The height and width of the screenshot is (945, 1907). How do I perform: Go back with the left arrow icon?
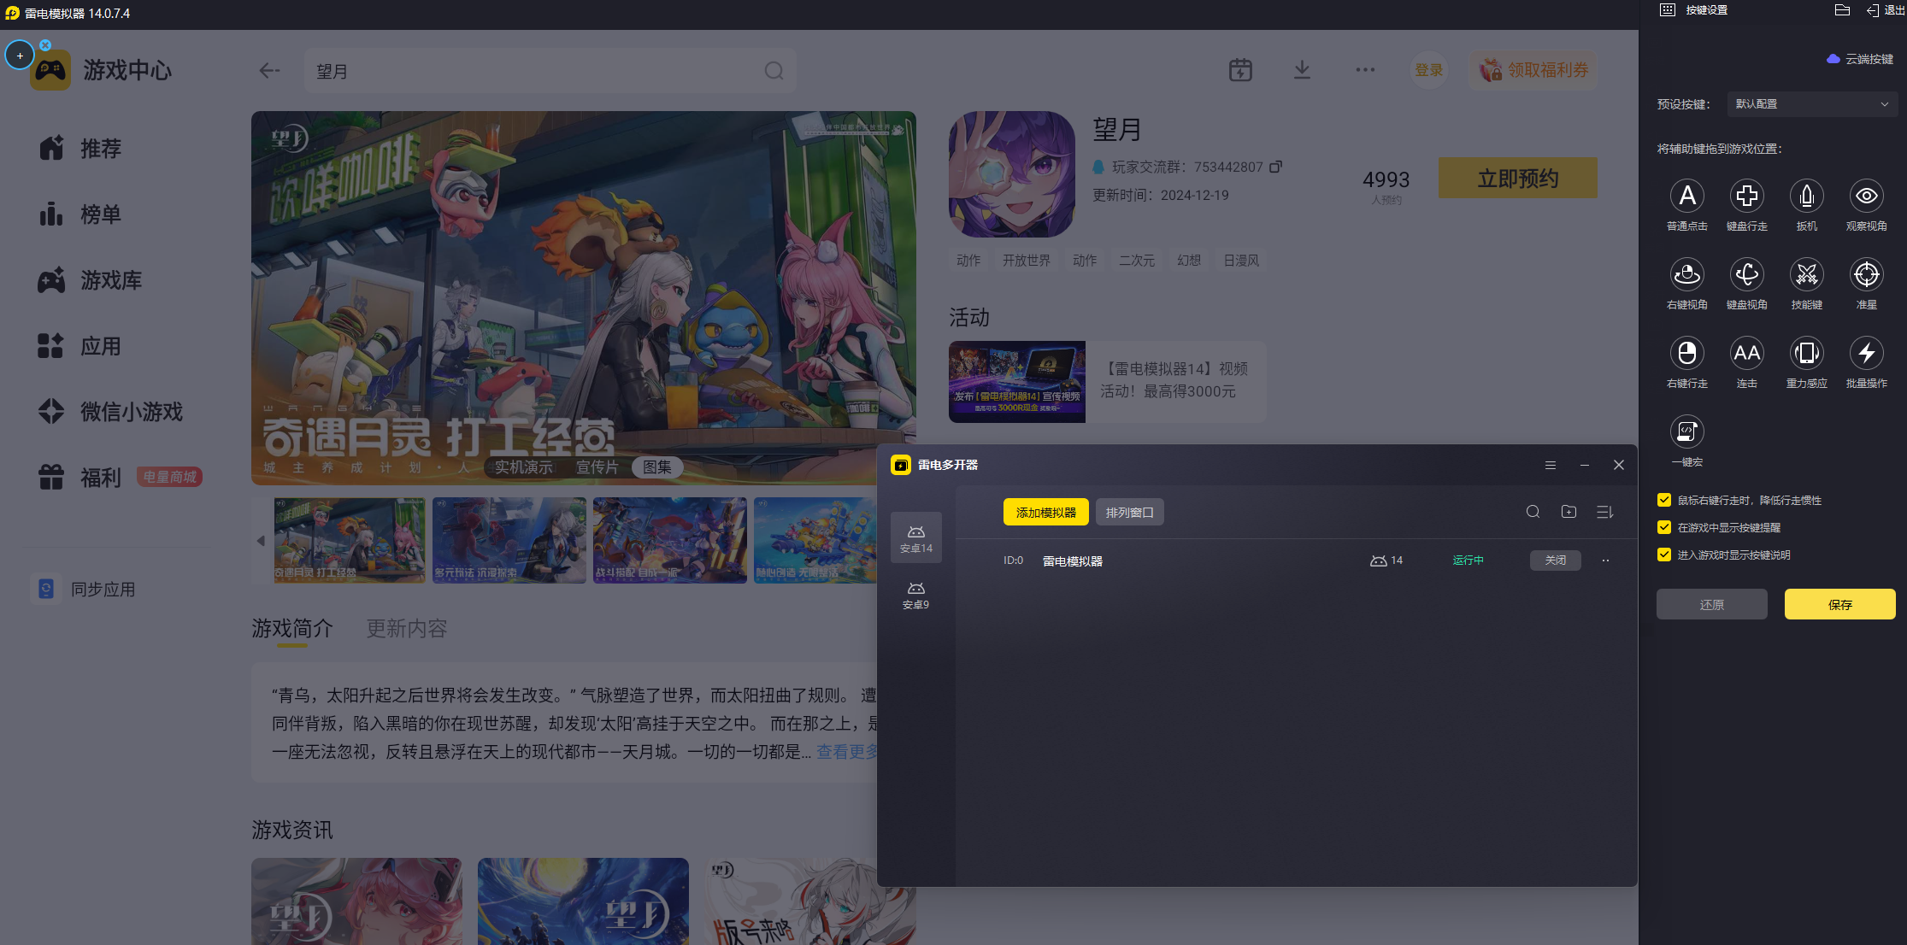pyautogui.click(x=269, y=71)
